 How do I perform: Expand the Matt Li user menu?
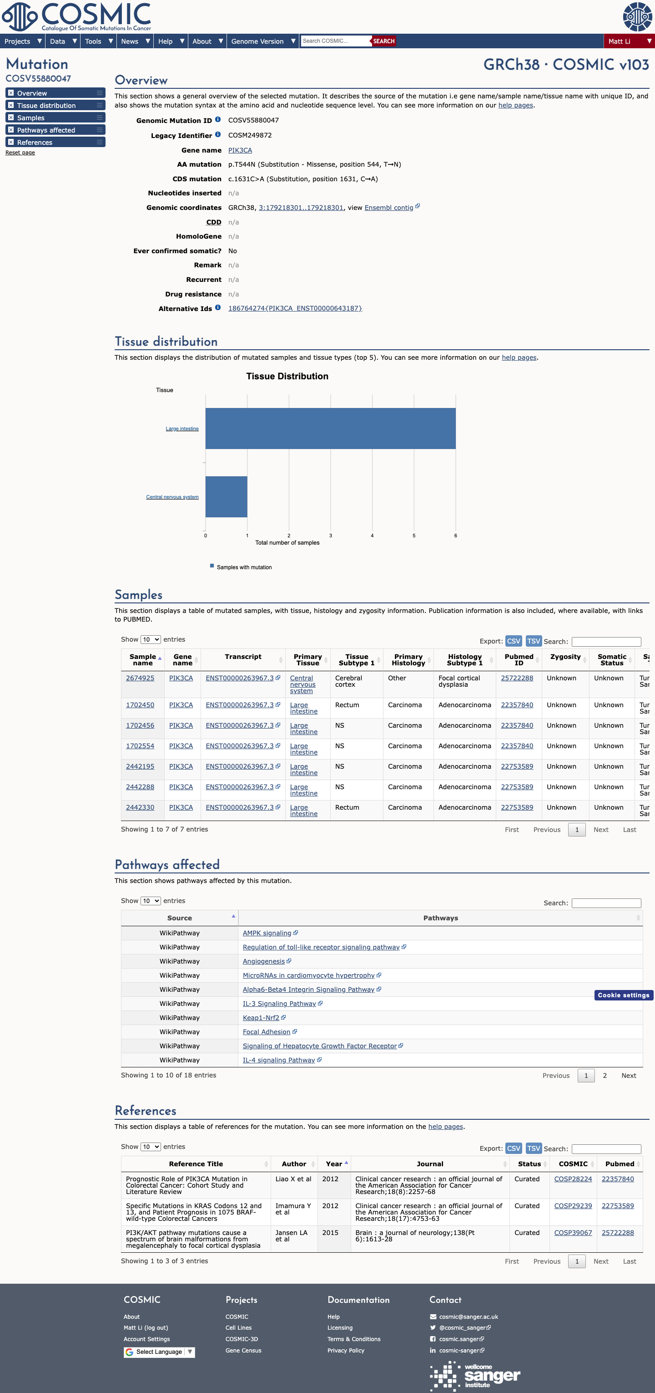click(629, 41)
